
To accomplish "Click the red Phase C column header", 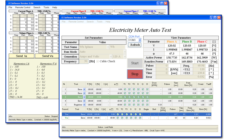I will [202, 42].
